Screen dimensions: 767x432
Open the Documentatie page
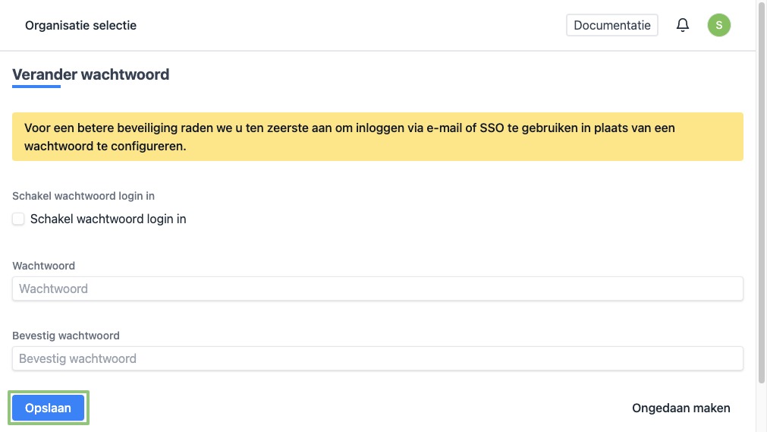611,25
